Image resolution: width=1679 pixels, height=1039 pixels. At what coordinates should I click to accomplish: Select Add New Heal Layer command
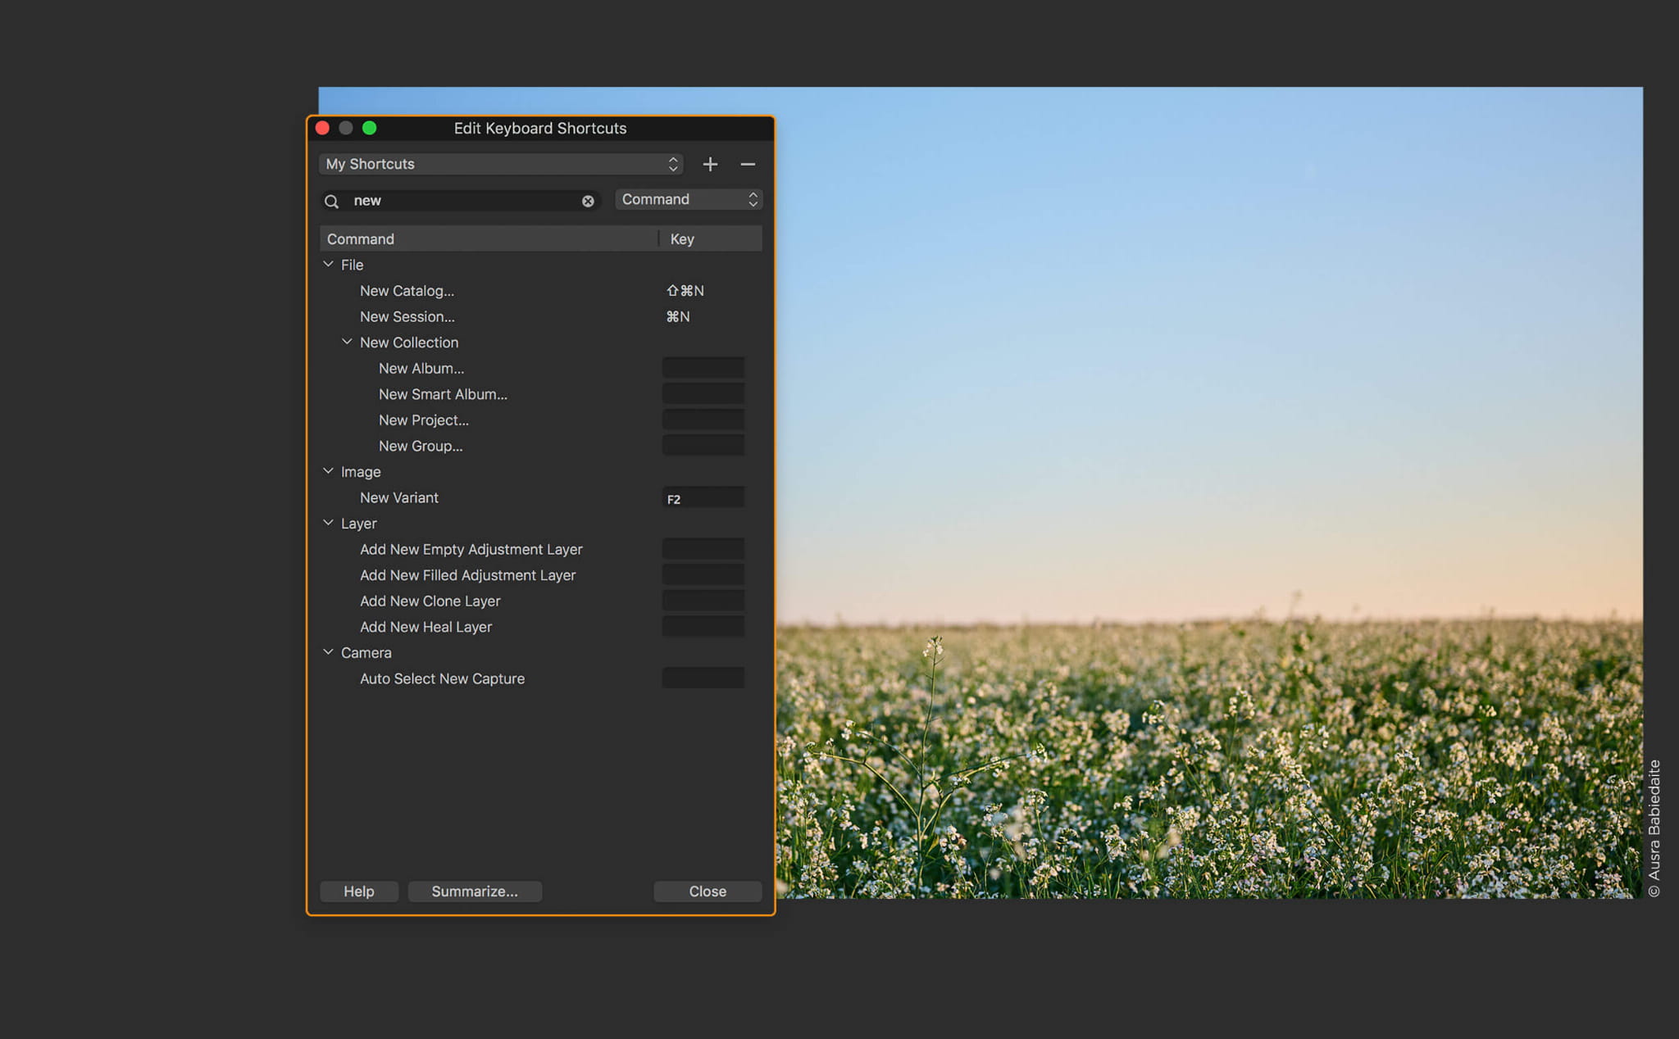(425, 627)
